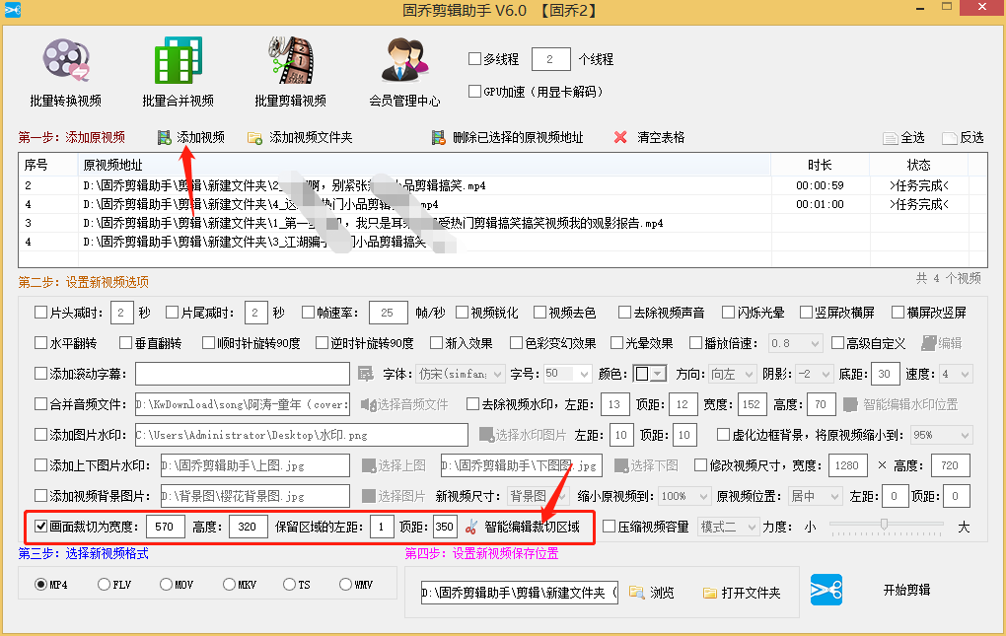Click the crop width field showing 570

[x=166, y=527]
